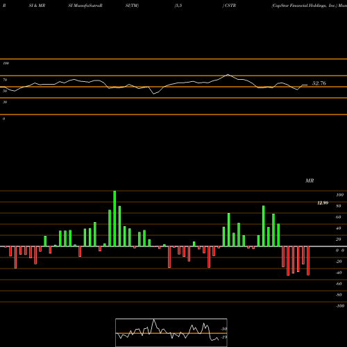Click the MR axis label 80

[339, 206]
